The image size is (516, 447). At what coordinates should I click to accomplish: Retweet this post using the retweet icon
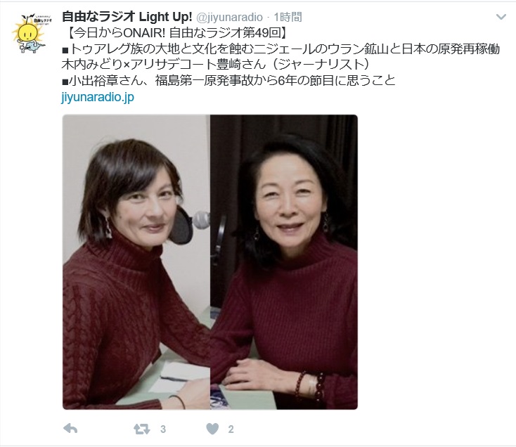coord(142,429)
